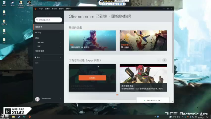This screenshot has width=211, height=119.
Task: Open the 取得探路者版 Apex card
Action: [143, 78]
